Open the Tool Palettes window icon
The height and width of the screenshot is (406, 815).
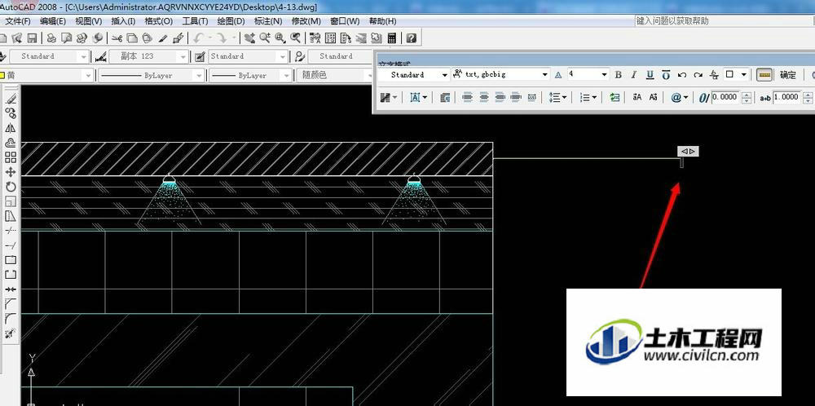(345, 38)
